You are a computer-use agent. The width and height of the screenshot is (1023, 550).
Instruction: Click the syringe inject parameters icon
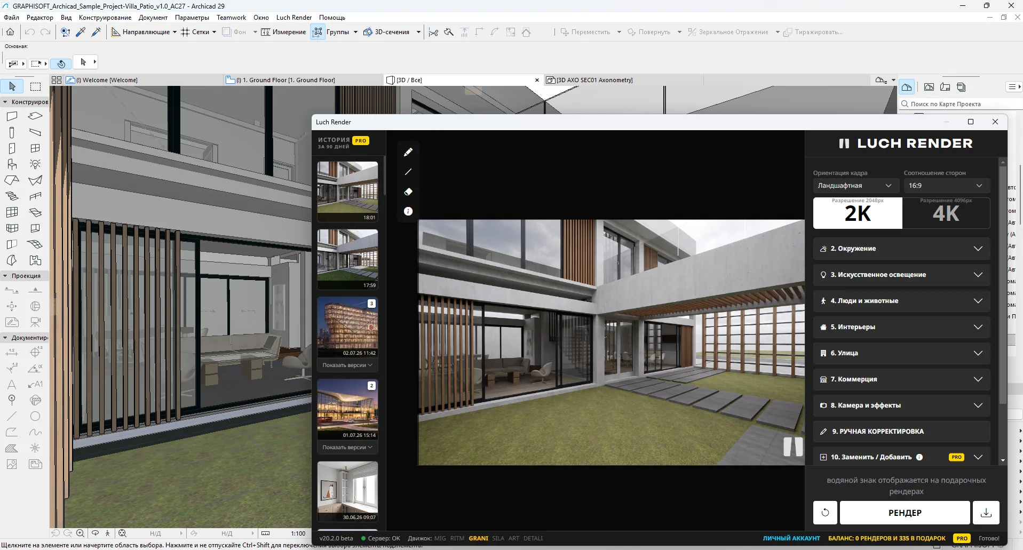coord(96,32)
